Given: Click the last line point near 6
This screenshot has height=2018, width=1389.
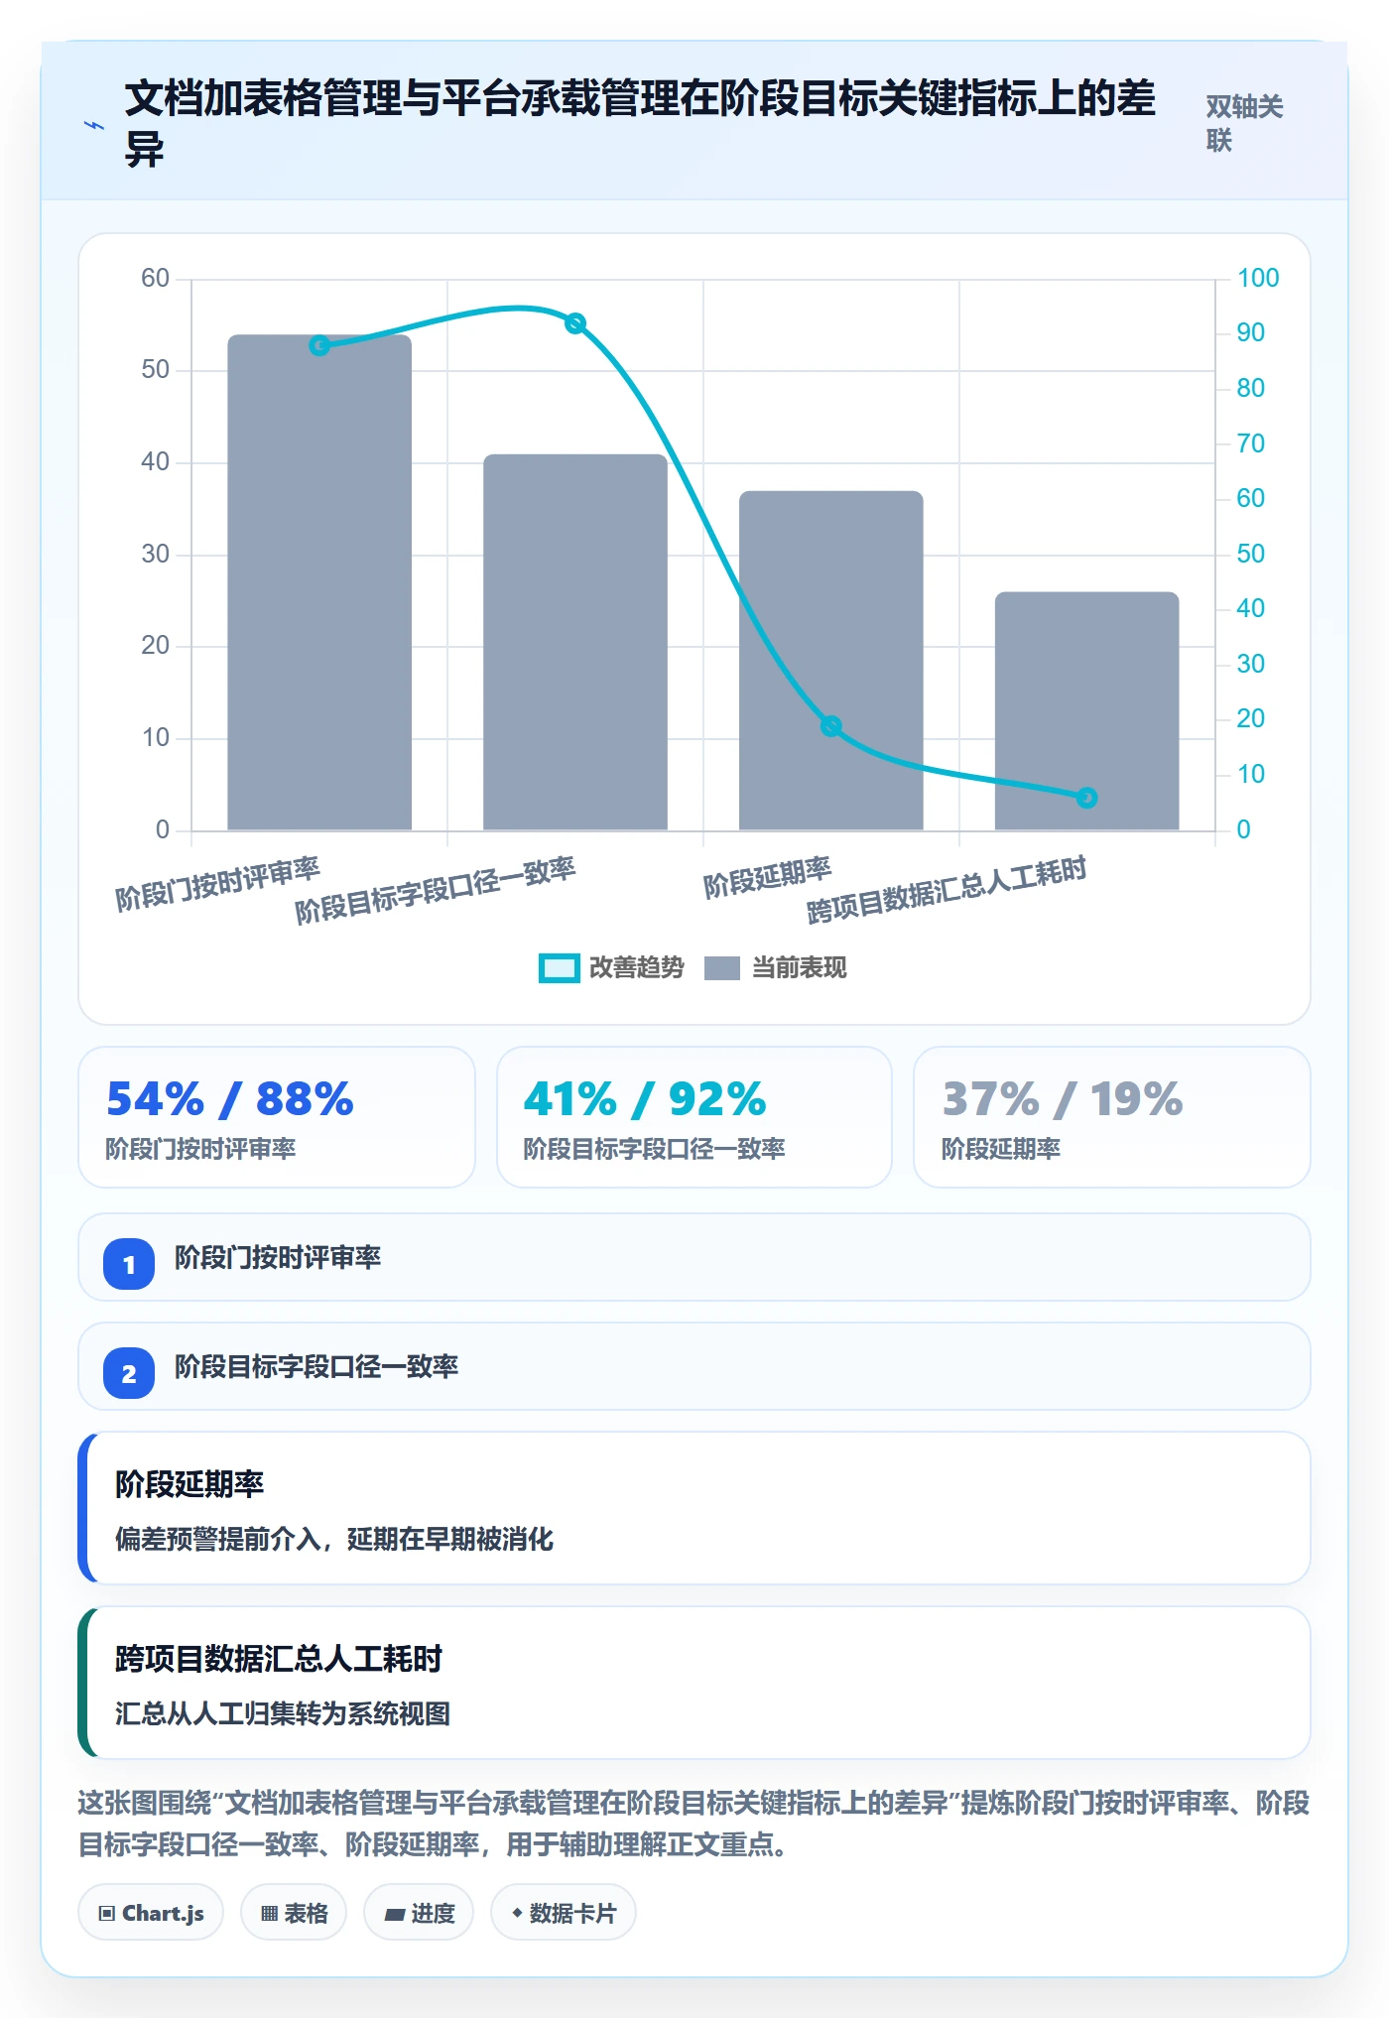Looking at the screenshot, I should (1087, 798).
